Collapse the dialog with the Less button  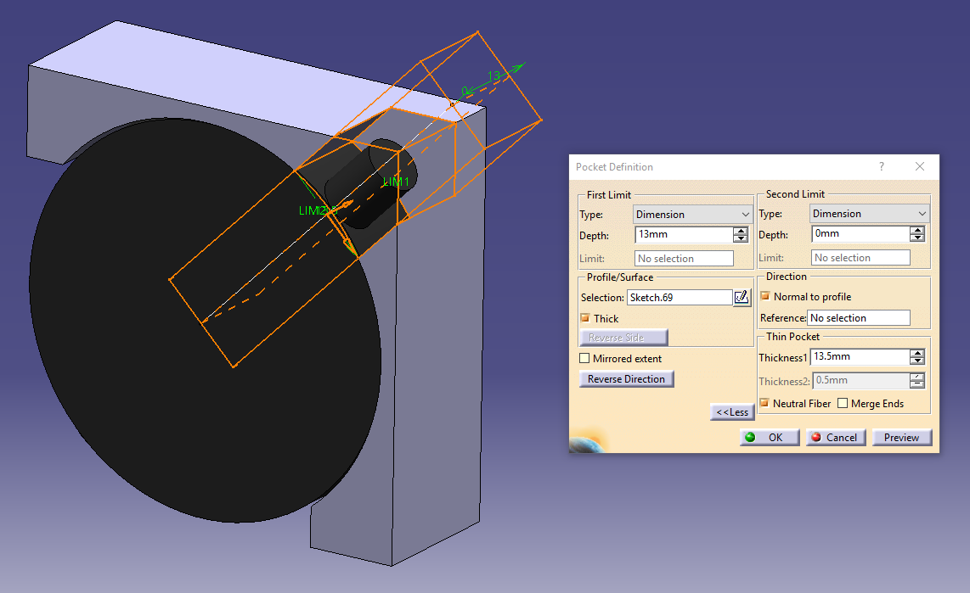(x=731, y=411)
